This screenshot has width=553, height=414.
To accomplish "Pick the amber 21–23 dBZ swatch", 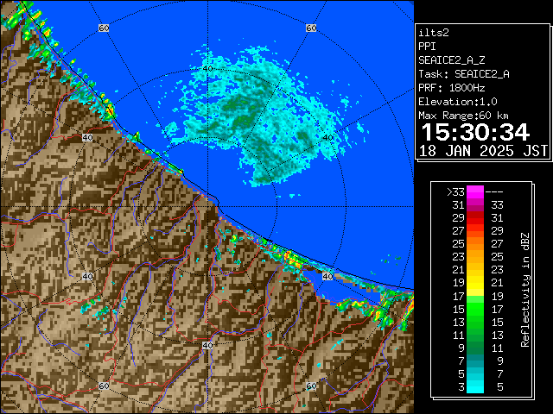I will (475, 270).
